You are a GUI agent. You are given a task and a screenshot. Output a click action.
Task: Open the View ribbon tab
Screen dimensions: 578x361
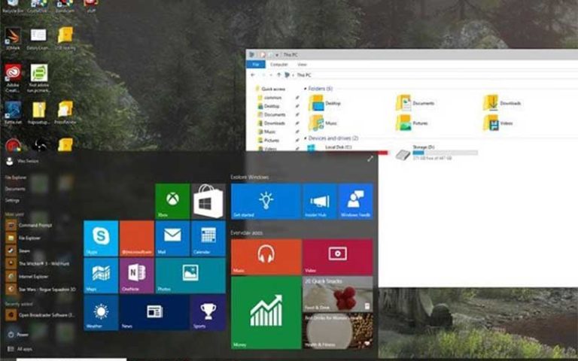coord(302,65)
